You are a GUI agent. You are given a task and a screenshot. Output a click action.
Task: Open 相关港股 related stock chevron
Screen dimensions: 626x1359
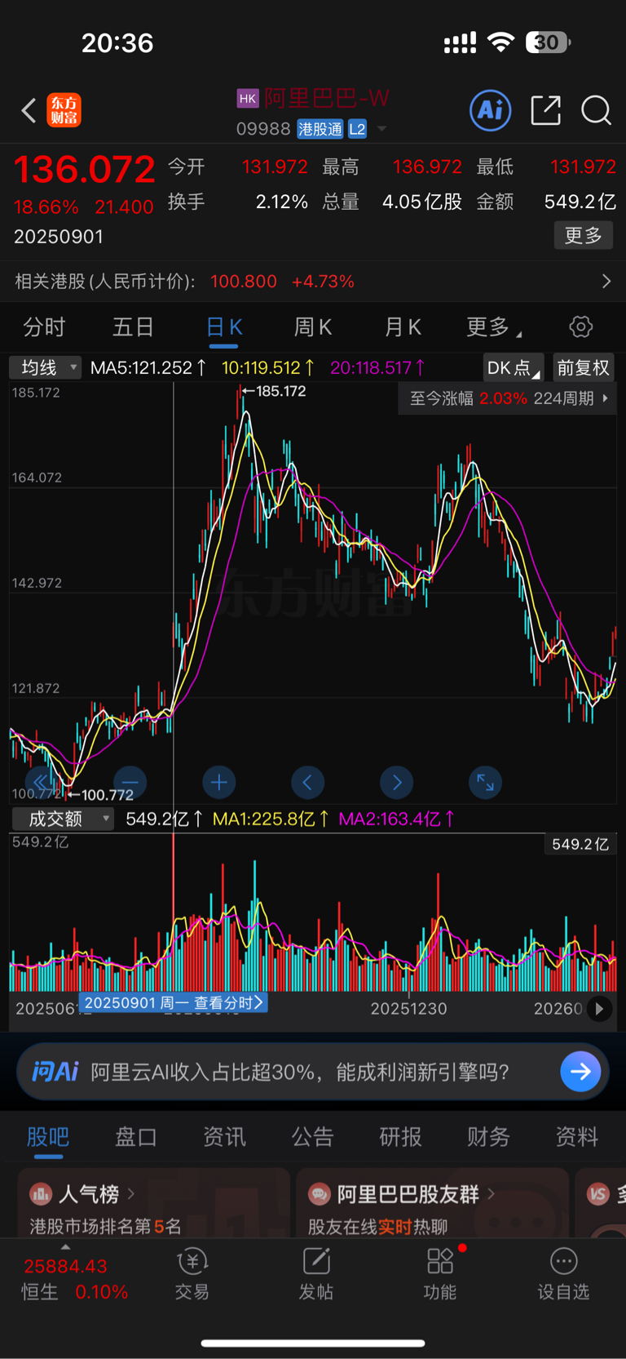[606, 282]
